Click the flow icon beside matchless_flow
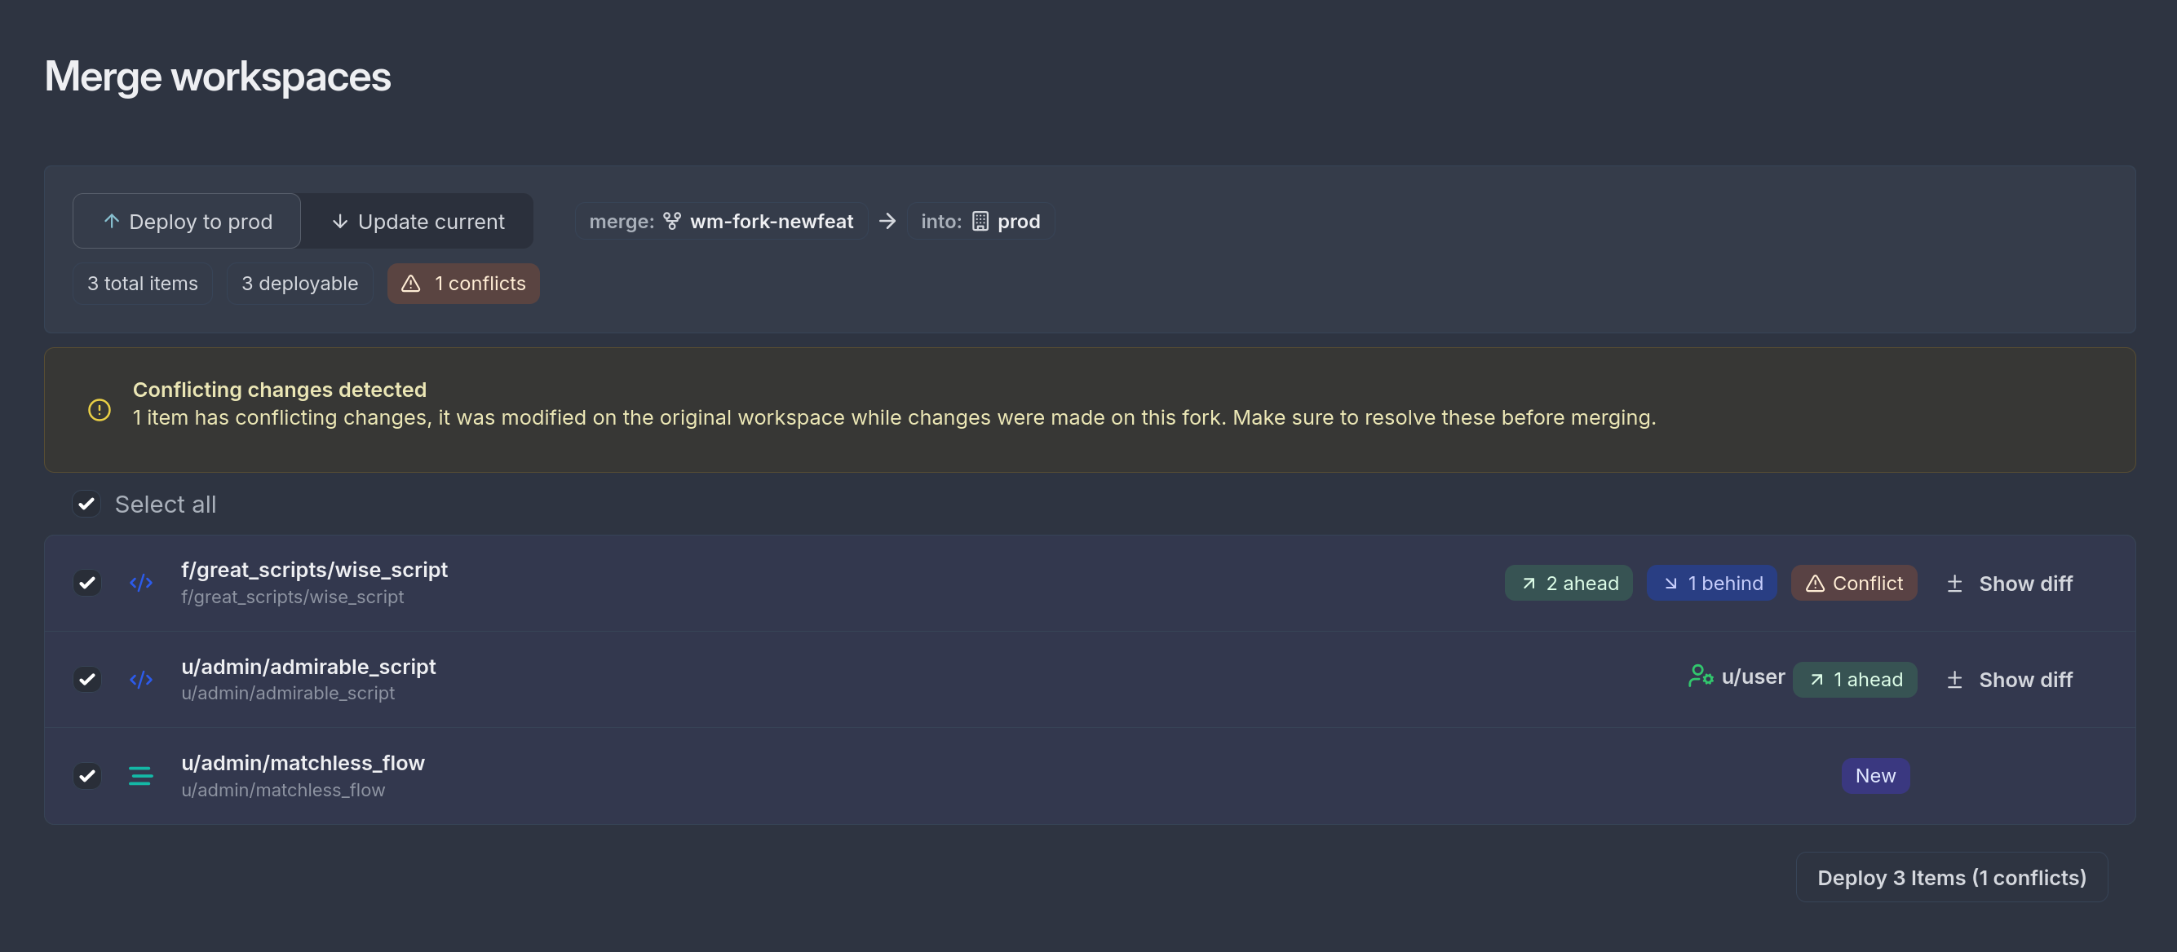2177x952 pixels. (140, 775)
